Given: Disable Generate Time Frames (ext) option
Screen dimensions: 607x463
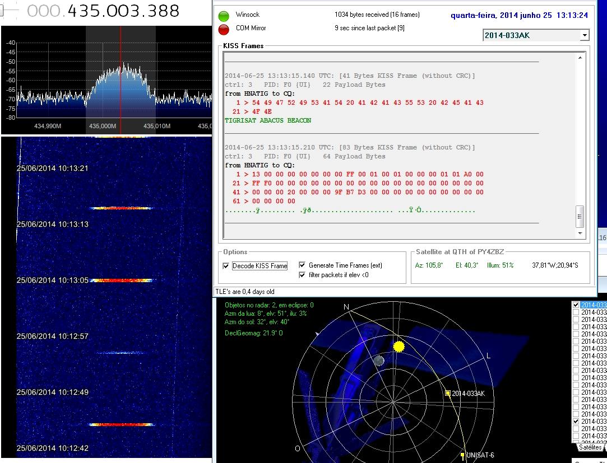Looking at the screenshot, I should (x=302, y=265).
